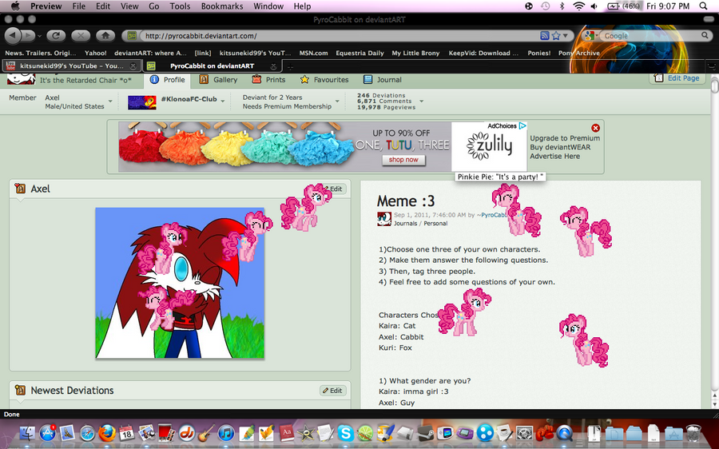This screenshot has width=719, height=449.
Task: Open the Favourites tab
Action: [x=324, y=80]
